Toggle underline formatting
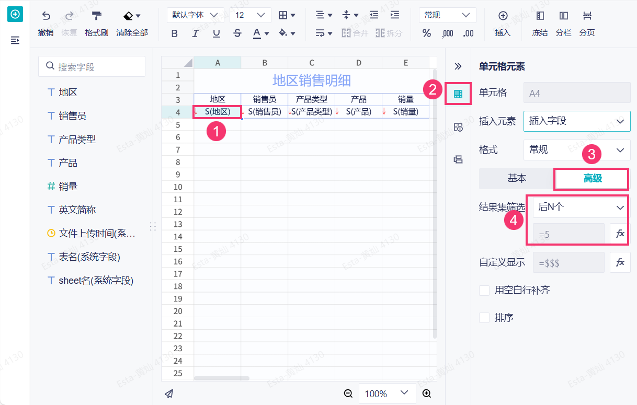 (217, 33)
